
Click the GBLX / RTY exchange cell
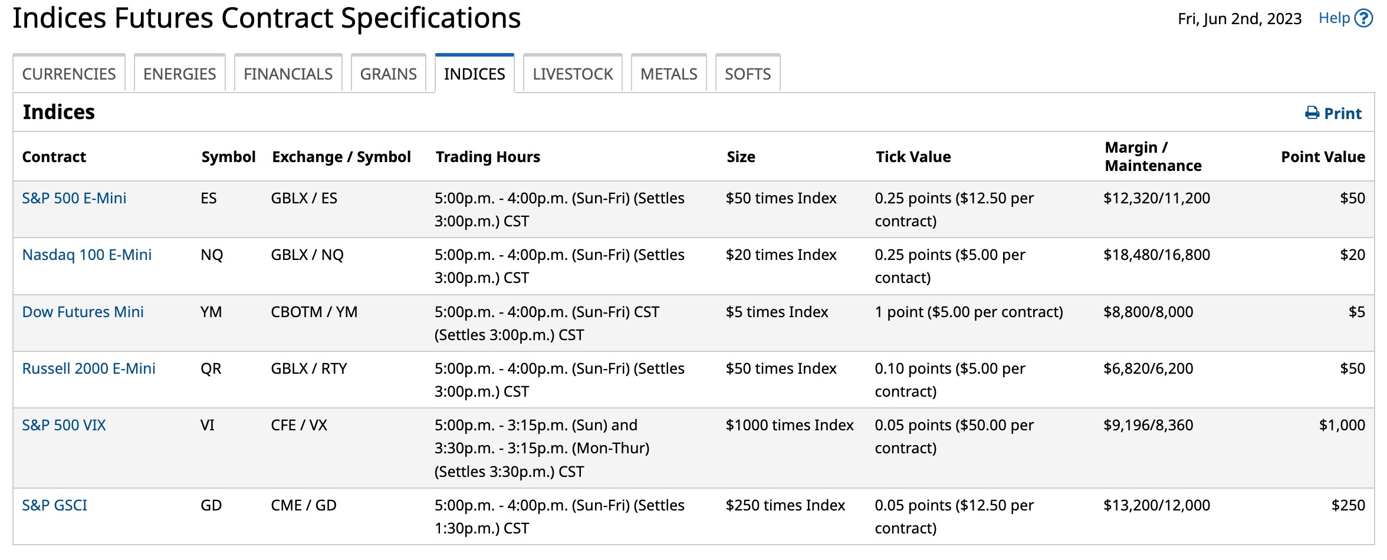coord(309,368)
